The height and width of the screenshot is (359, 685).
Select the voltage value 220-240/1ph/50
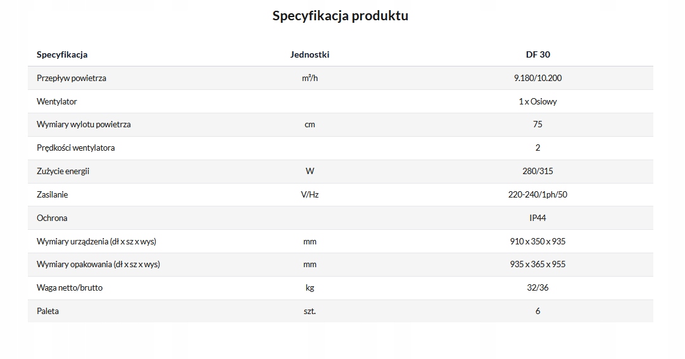[537, 194]
